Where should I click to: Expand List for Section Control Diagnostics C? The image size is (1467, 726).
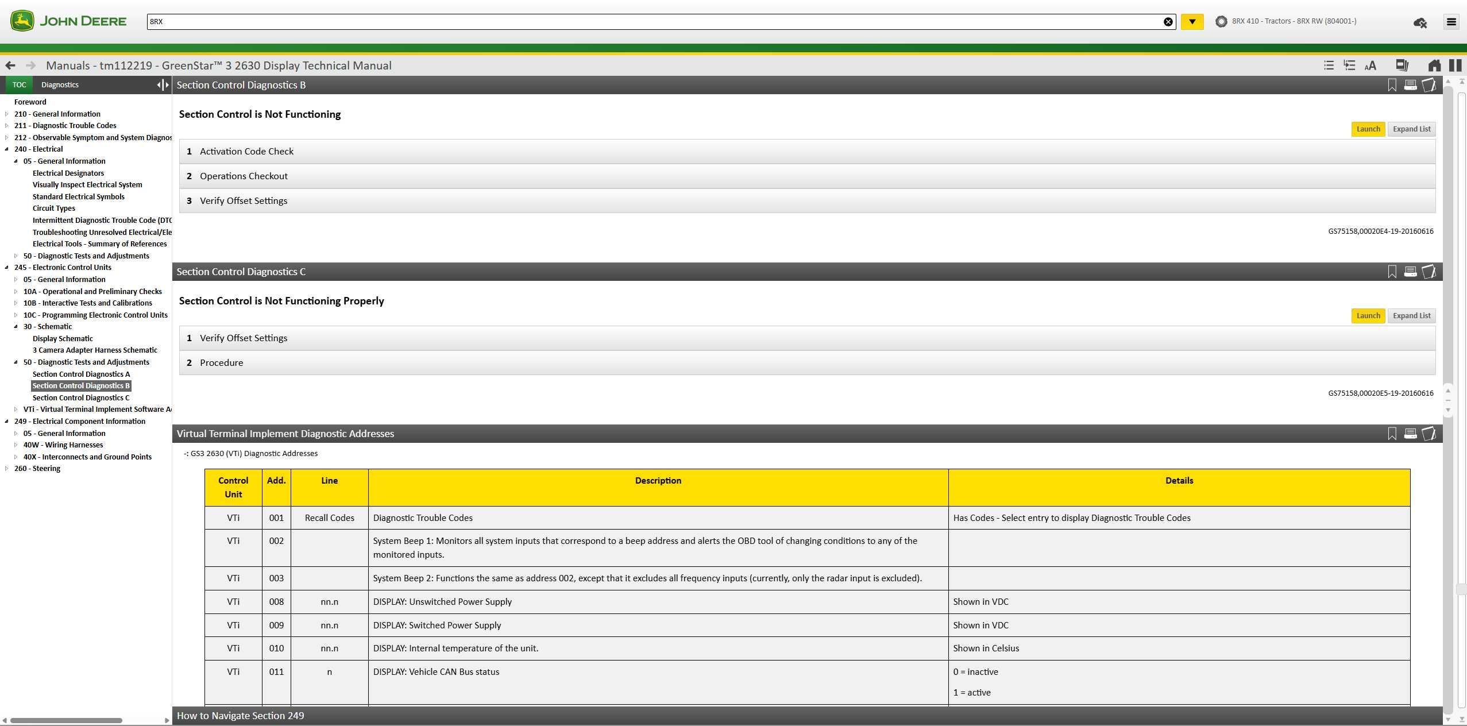pos(1411,316)
